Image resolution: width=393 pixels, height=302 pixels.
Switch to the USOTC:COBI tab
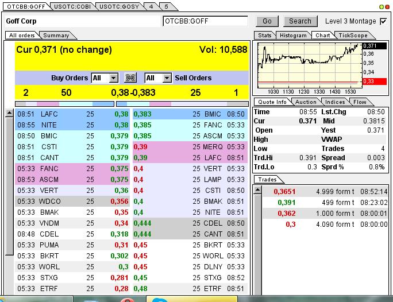(x=72, y=6)
